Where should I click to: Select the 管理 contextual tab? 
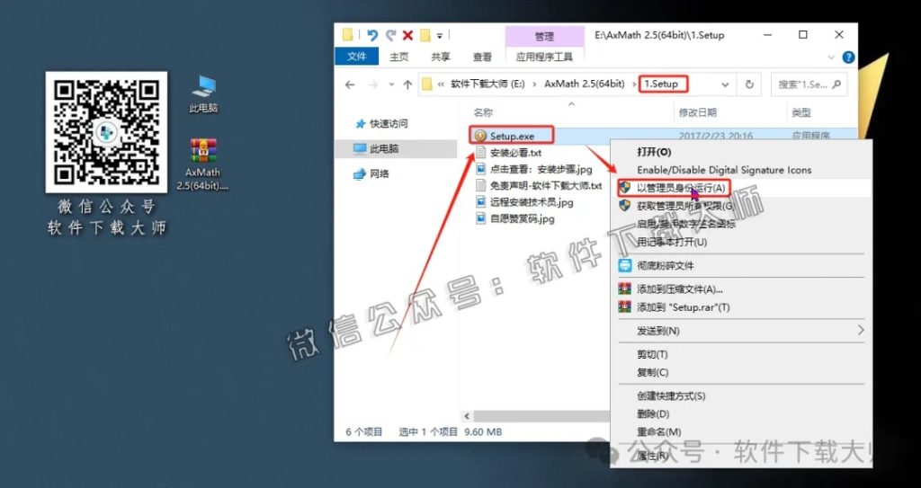pyautogui.click(x=544, y=37)
